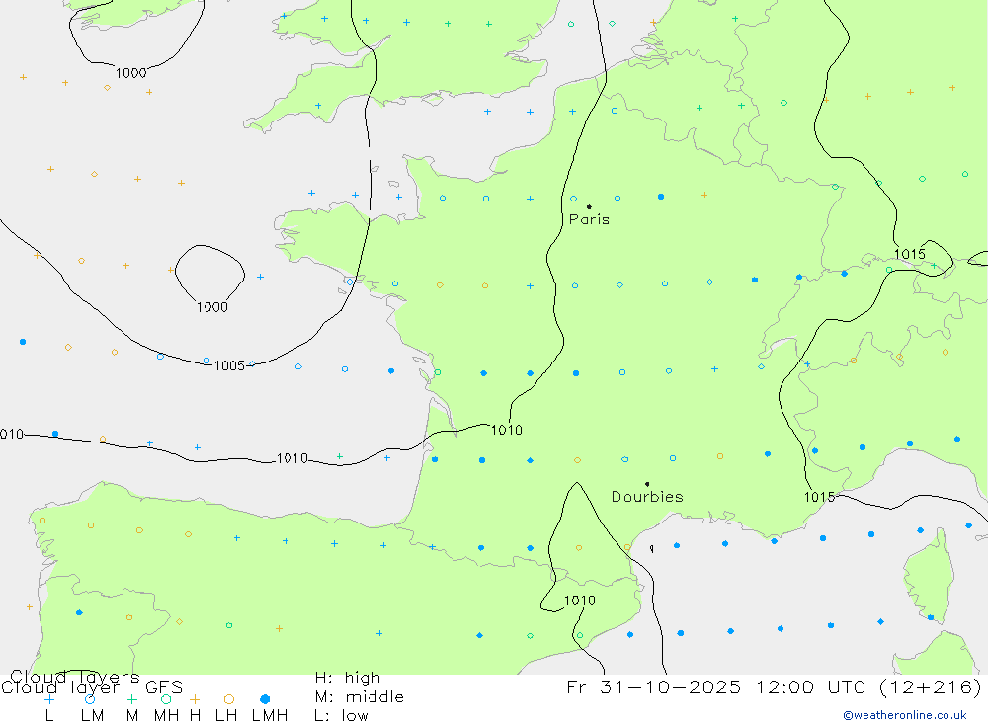Click the green plus M legend symbol
Image resolution: width=988 pixels, height=724 pixels.
[x=131, y=699]
